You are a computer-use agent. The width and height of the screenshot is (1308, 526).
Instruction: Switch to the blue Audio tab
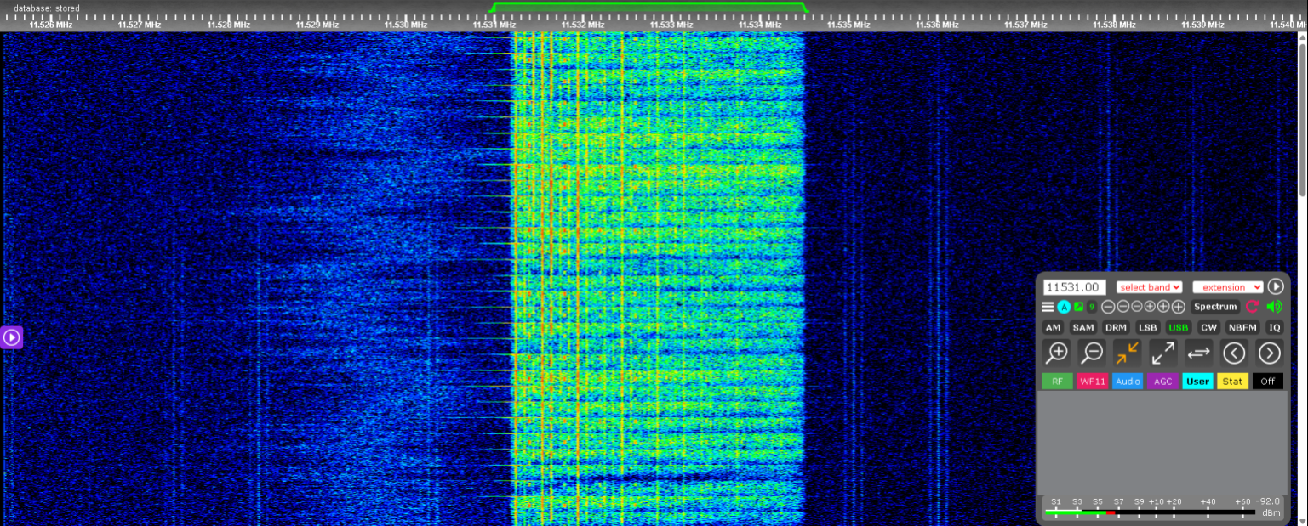coord(1128,382)
